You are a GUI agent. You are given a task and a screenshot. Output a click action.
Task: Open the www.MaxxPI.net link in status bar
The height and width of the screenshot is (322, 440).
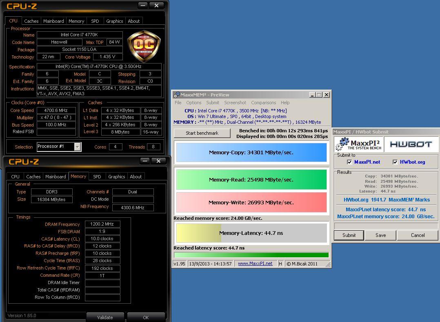(x=255, y=263)
